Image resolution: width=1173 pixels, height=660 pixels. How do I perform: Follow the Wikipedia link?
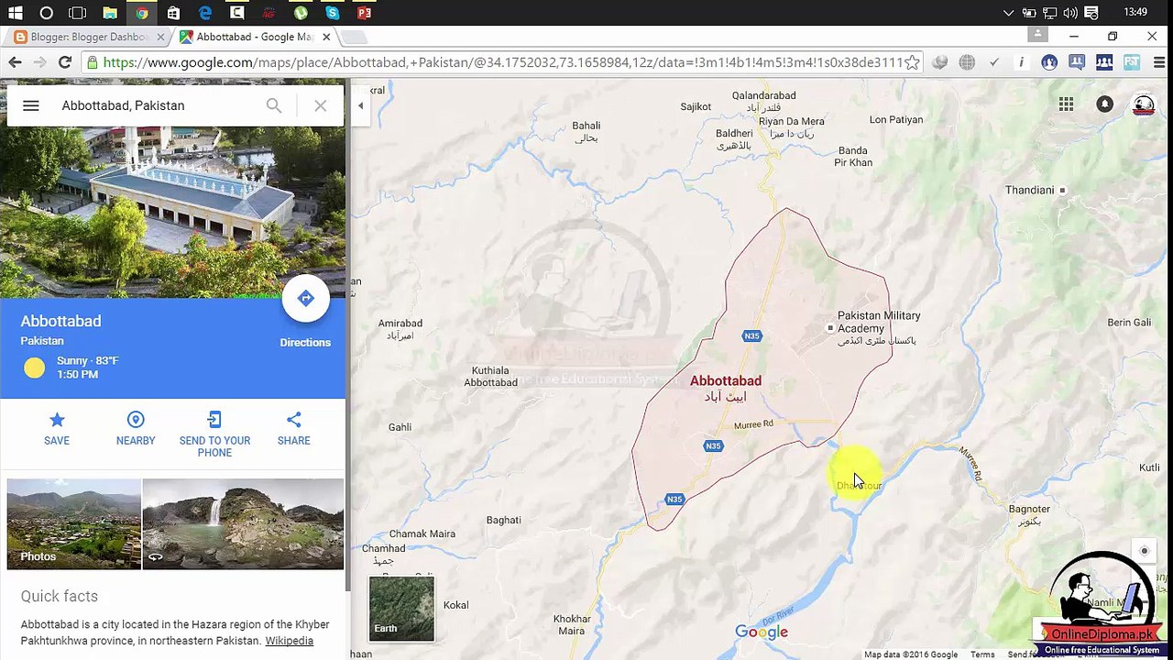pyautogui.click(x=289, y=641)
